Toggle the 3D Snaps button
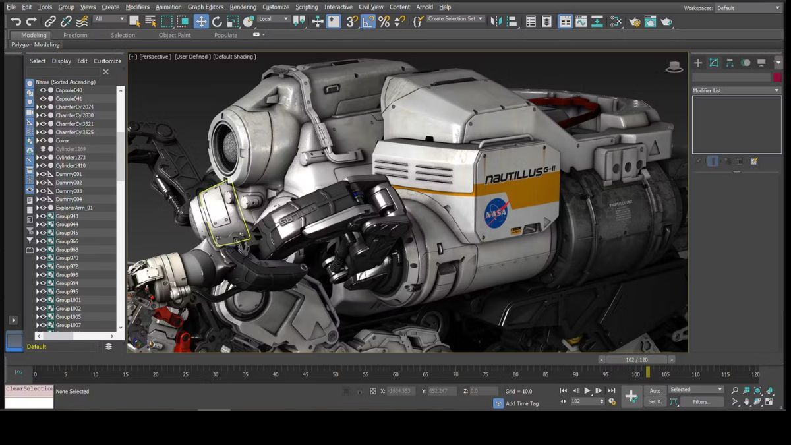Screen dimensions: 791x445 click(x=352, y=22)
